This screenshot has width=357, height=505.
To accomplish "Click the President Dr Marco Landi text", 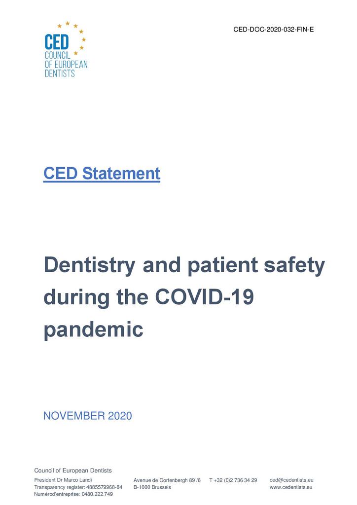I will point(63,480).
